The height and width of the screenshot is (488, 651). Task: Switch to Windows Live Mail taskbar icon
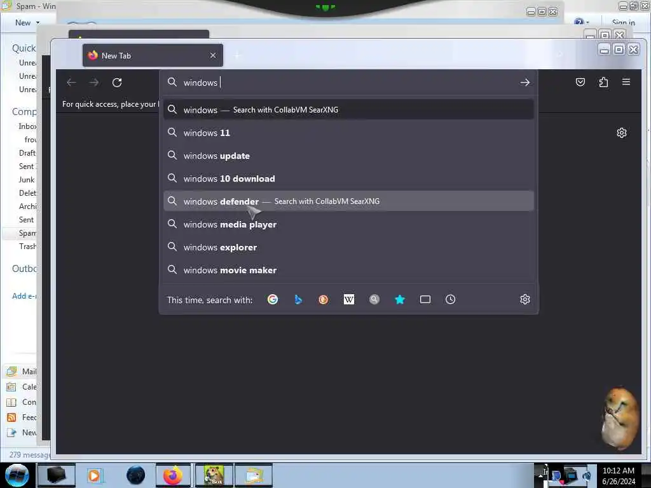click(254, 475)
